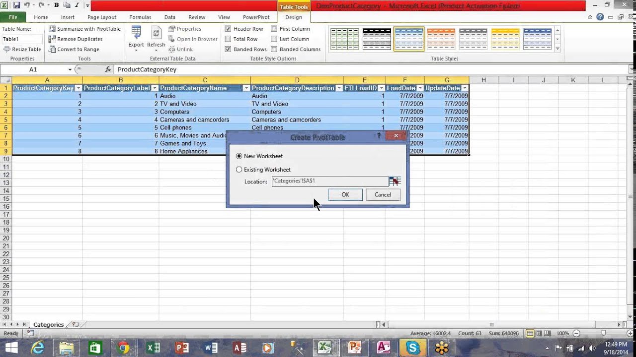This screenshot has height=357, width=636.
Task: Click OK in Create PivotTable dialog
Action: point(345,195)
